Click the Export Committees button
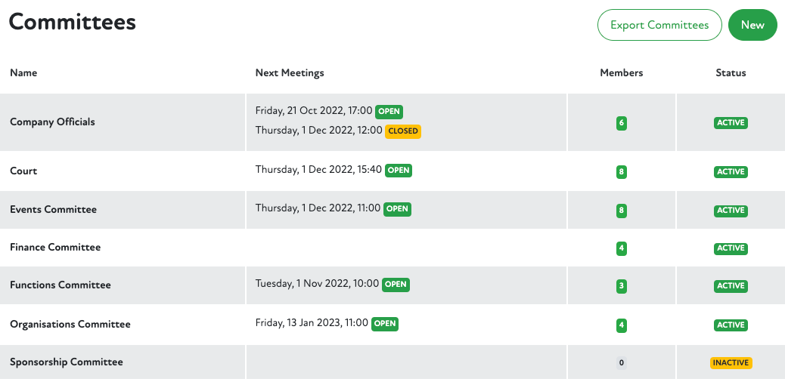This screenshot has height=385, width=785. (x=659, y=25)
